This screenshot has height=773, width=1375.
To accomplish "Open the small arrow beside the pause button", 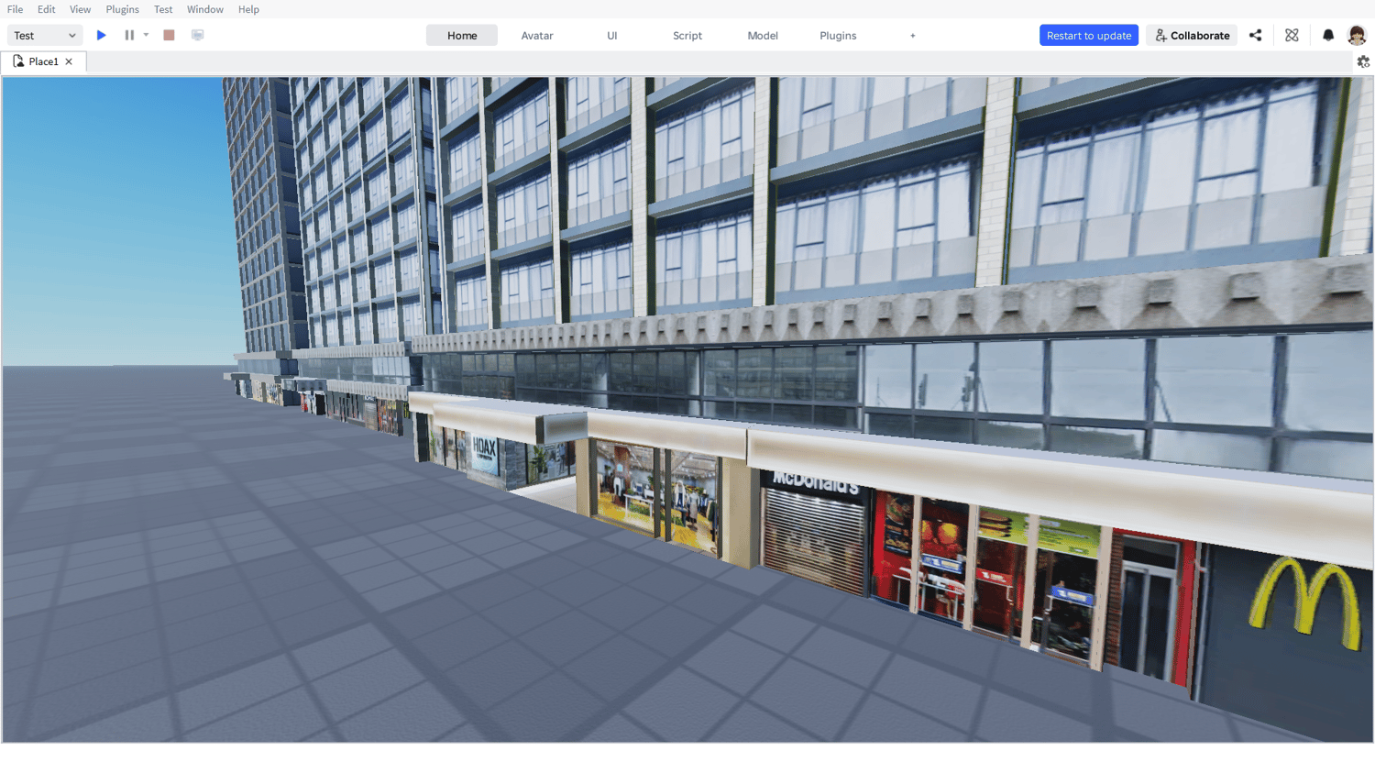I will pyautogui.click(x=146, y=35).
